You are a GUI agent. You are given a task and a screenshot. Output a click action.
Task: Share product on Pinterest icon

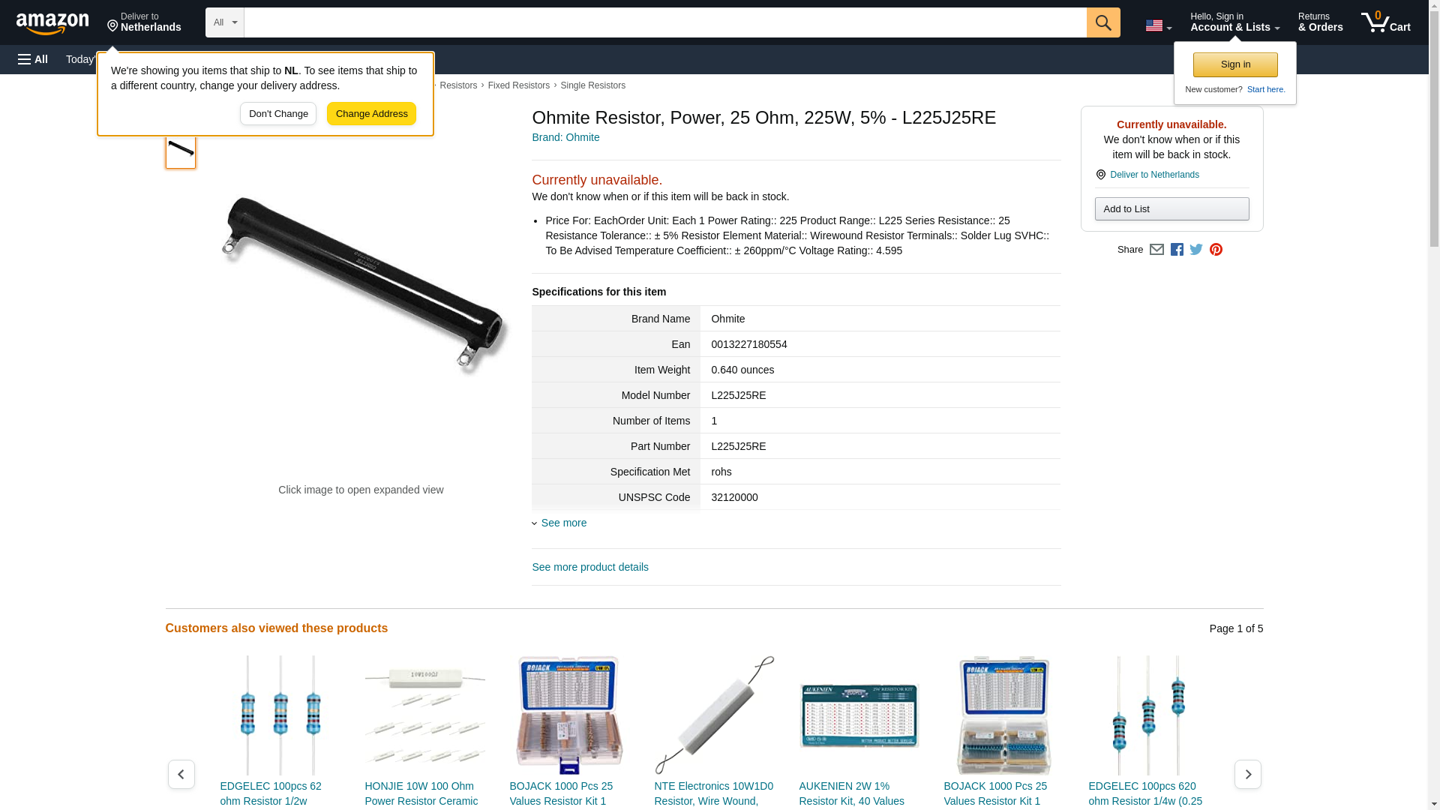(1216, 250)
